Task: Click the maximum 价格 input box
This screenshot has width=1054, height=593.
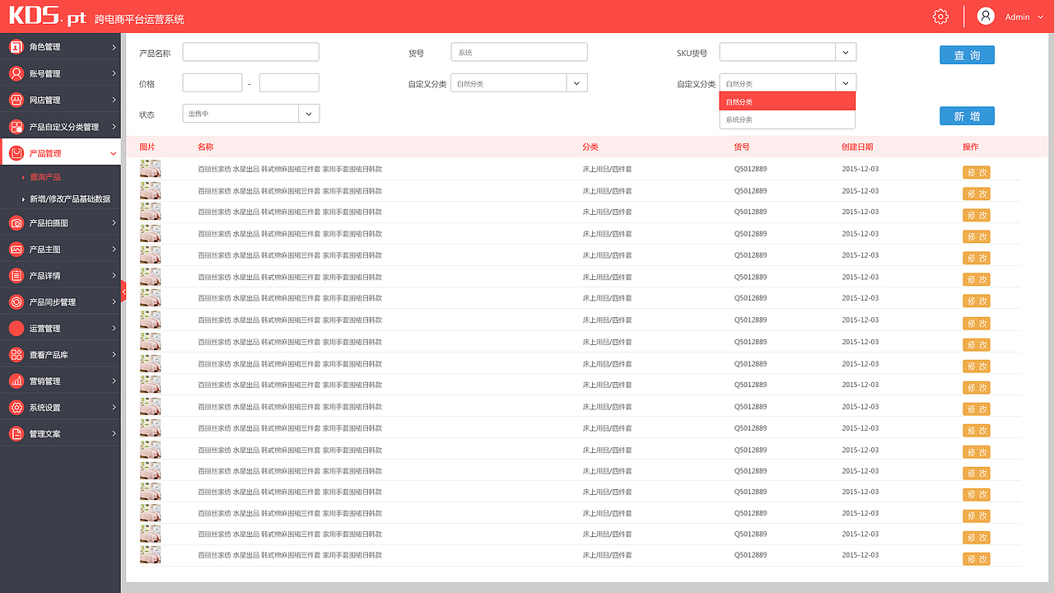Action: pyautogui.click(x=289, y=83)
